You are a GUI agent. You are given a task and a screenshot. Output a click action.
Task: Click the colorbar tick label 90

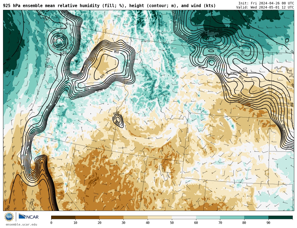click(x=268, y=223)
